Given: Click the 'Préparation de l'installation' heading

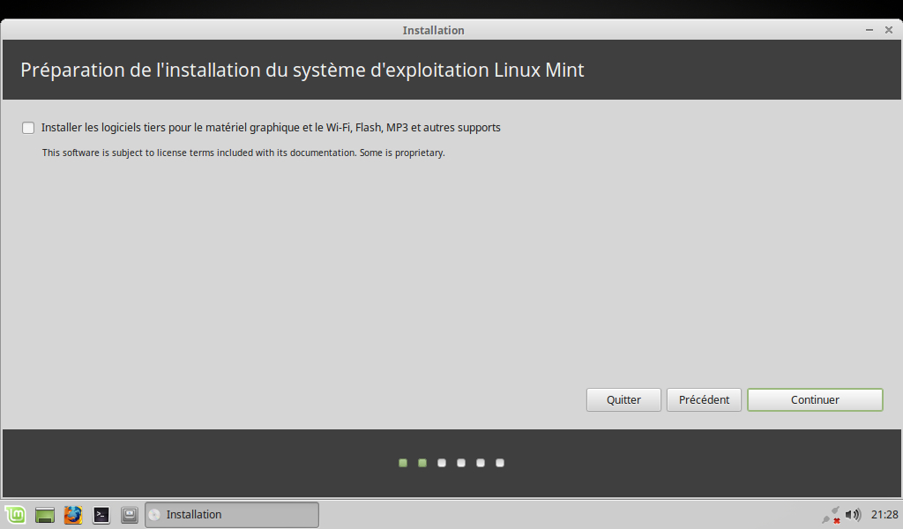Looking at the screenshot, I should coord(302,70).
